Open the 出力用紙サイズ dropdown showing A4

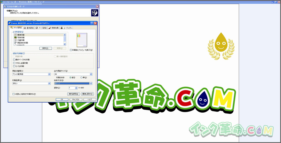tap(73, 74)
